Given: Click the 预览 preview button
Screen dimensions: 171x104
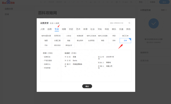Looking at the screenshot, I should 141,2.
